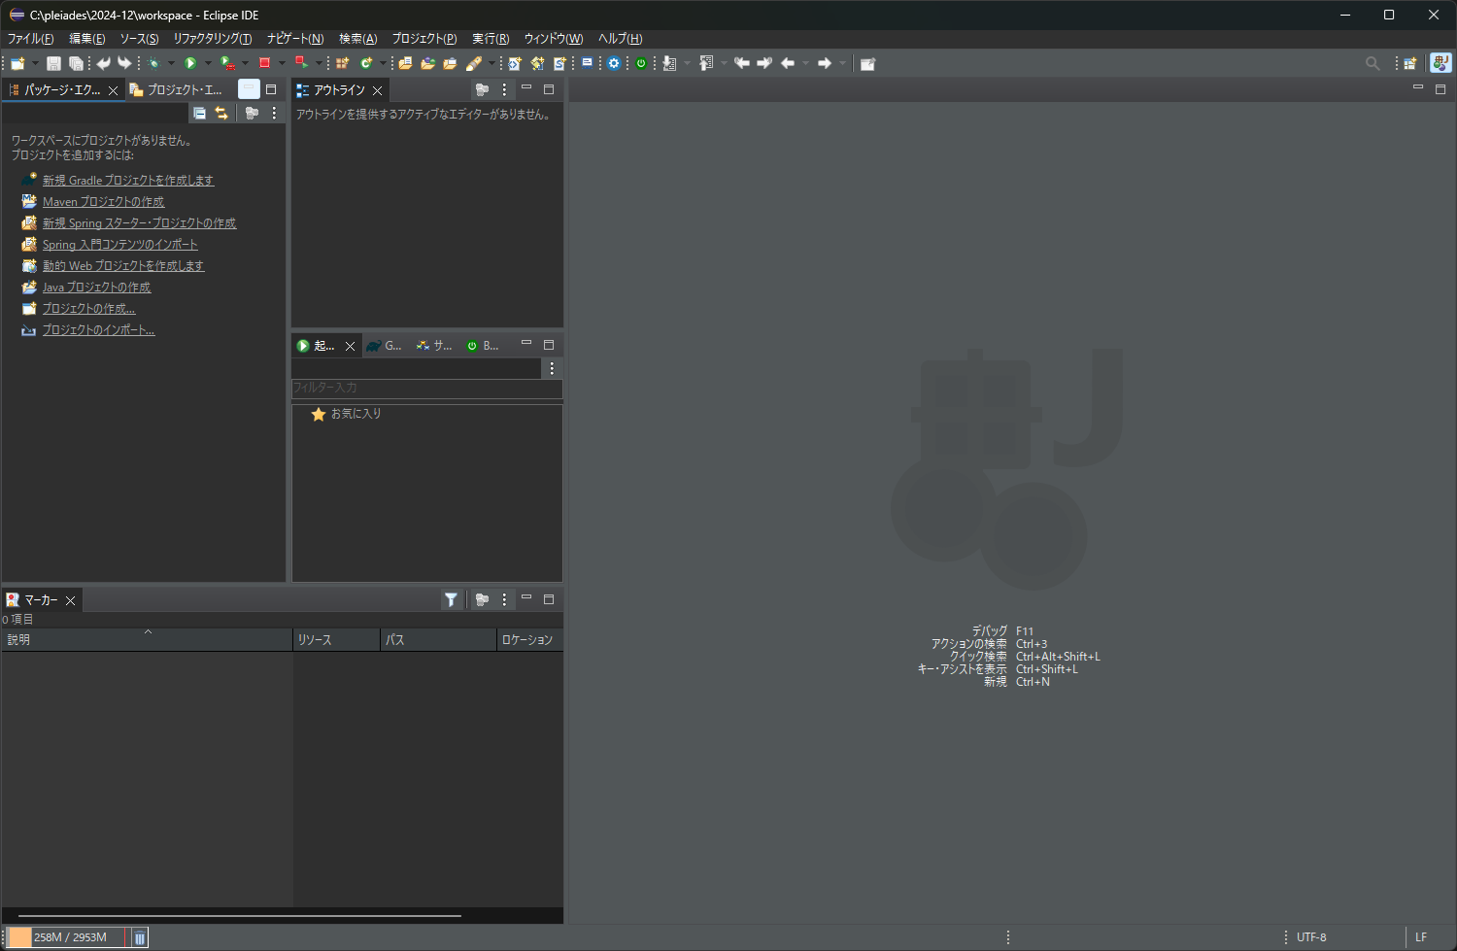Click the Undo arrow icon

pyautogui.click(x=103, y=63)
